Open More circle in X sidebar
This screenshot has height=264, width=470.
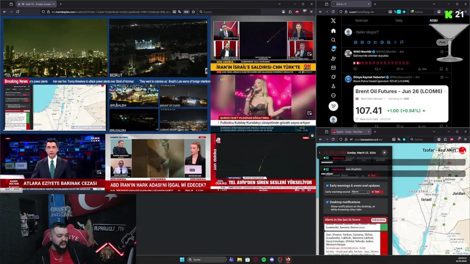coord(333,95)
